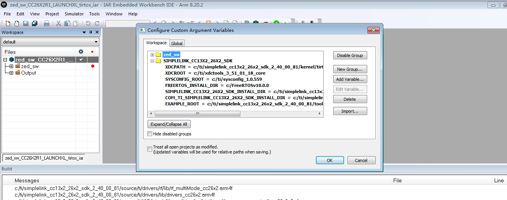The height and width of the screenshot is (200, 507).
Task: Click the Save All toolbar icon
Action: (x=35, y=23)
